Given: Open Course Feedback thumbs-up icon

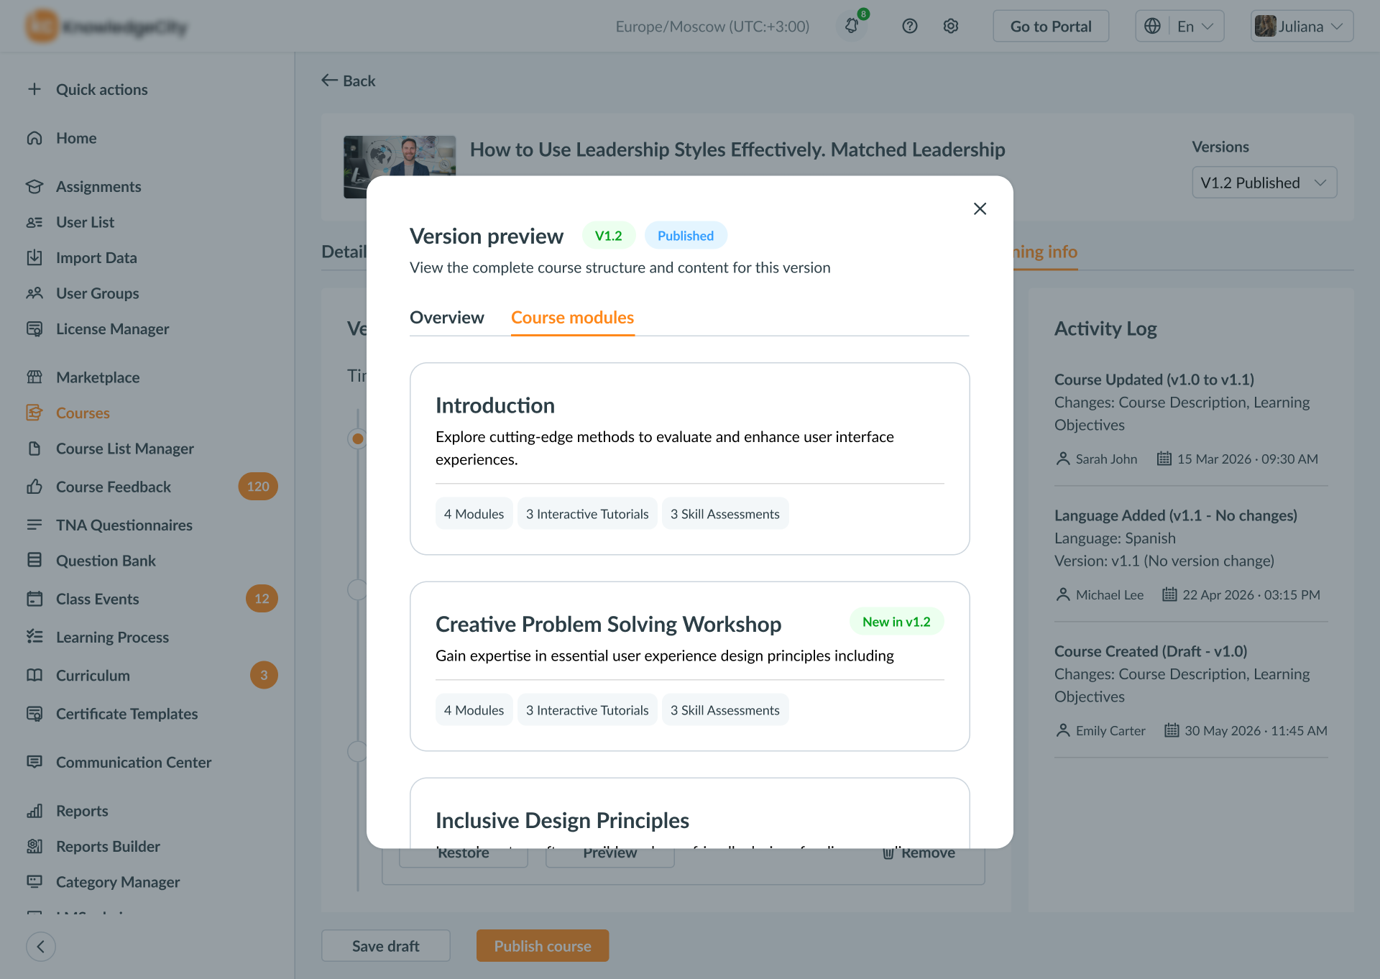Looking at the screenshot, I should (34, 487).
